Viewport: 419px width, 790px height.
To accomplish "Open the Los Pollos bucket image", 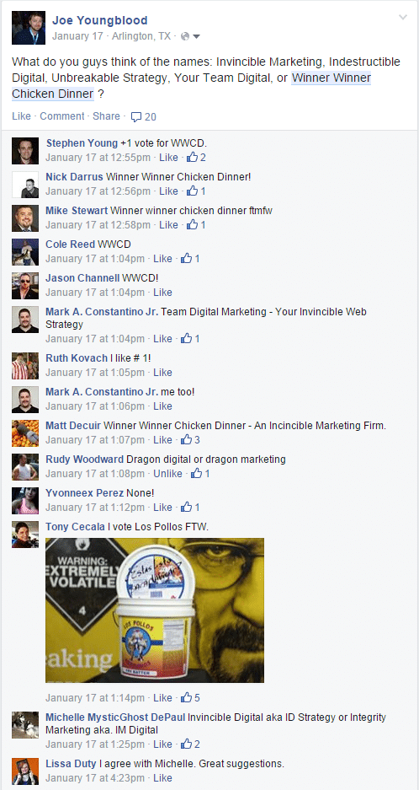I will click(x=155, y=610).
